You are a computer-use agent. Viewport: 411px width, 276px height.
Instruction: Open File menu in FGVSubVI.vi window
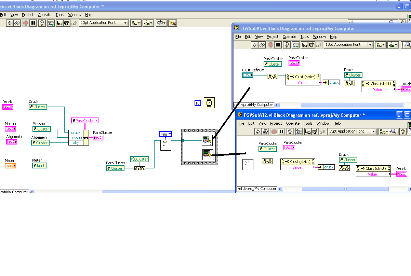238,37
